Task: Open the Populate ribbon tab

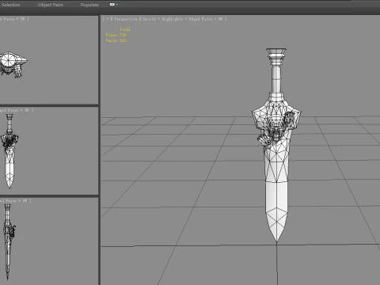Action: (89, 5)
